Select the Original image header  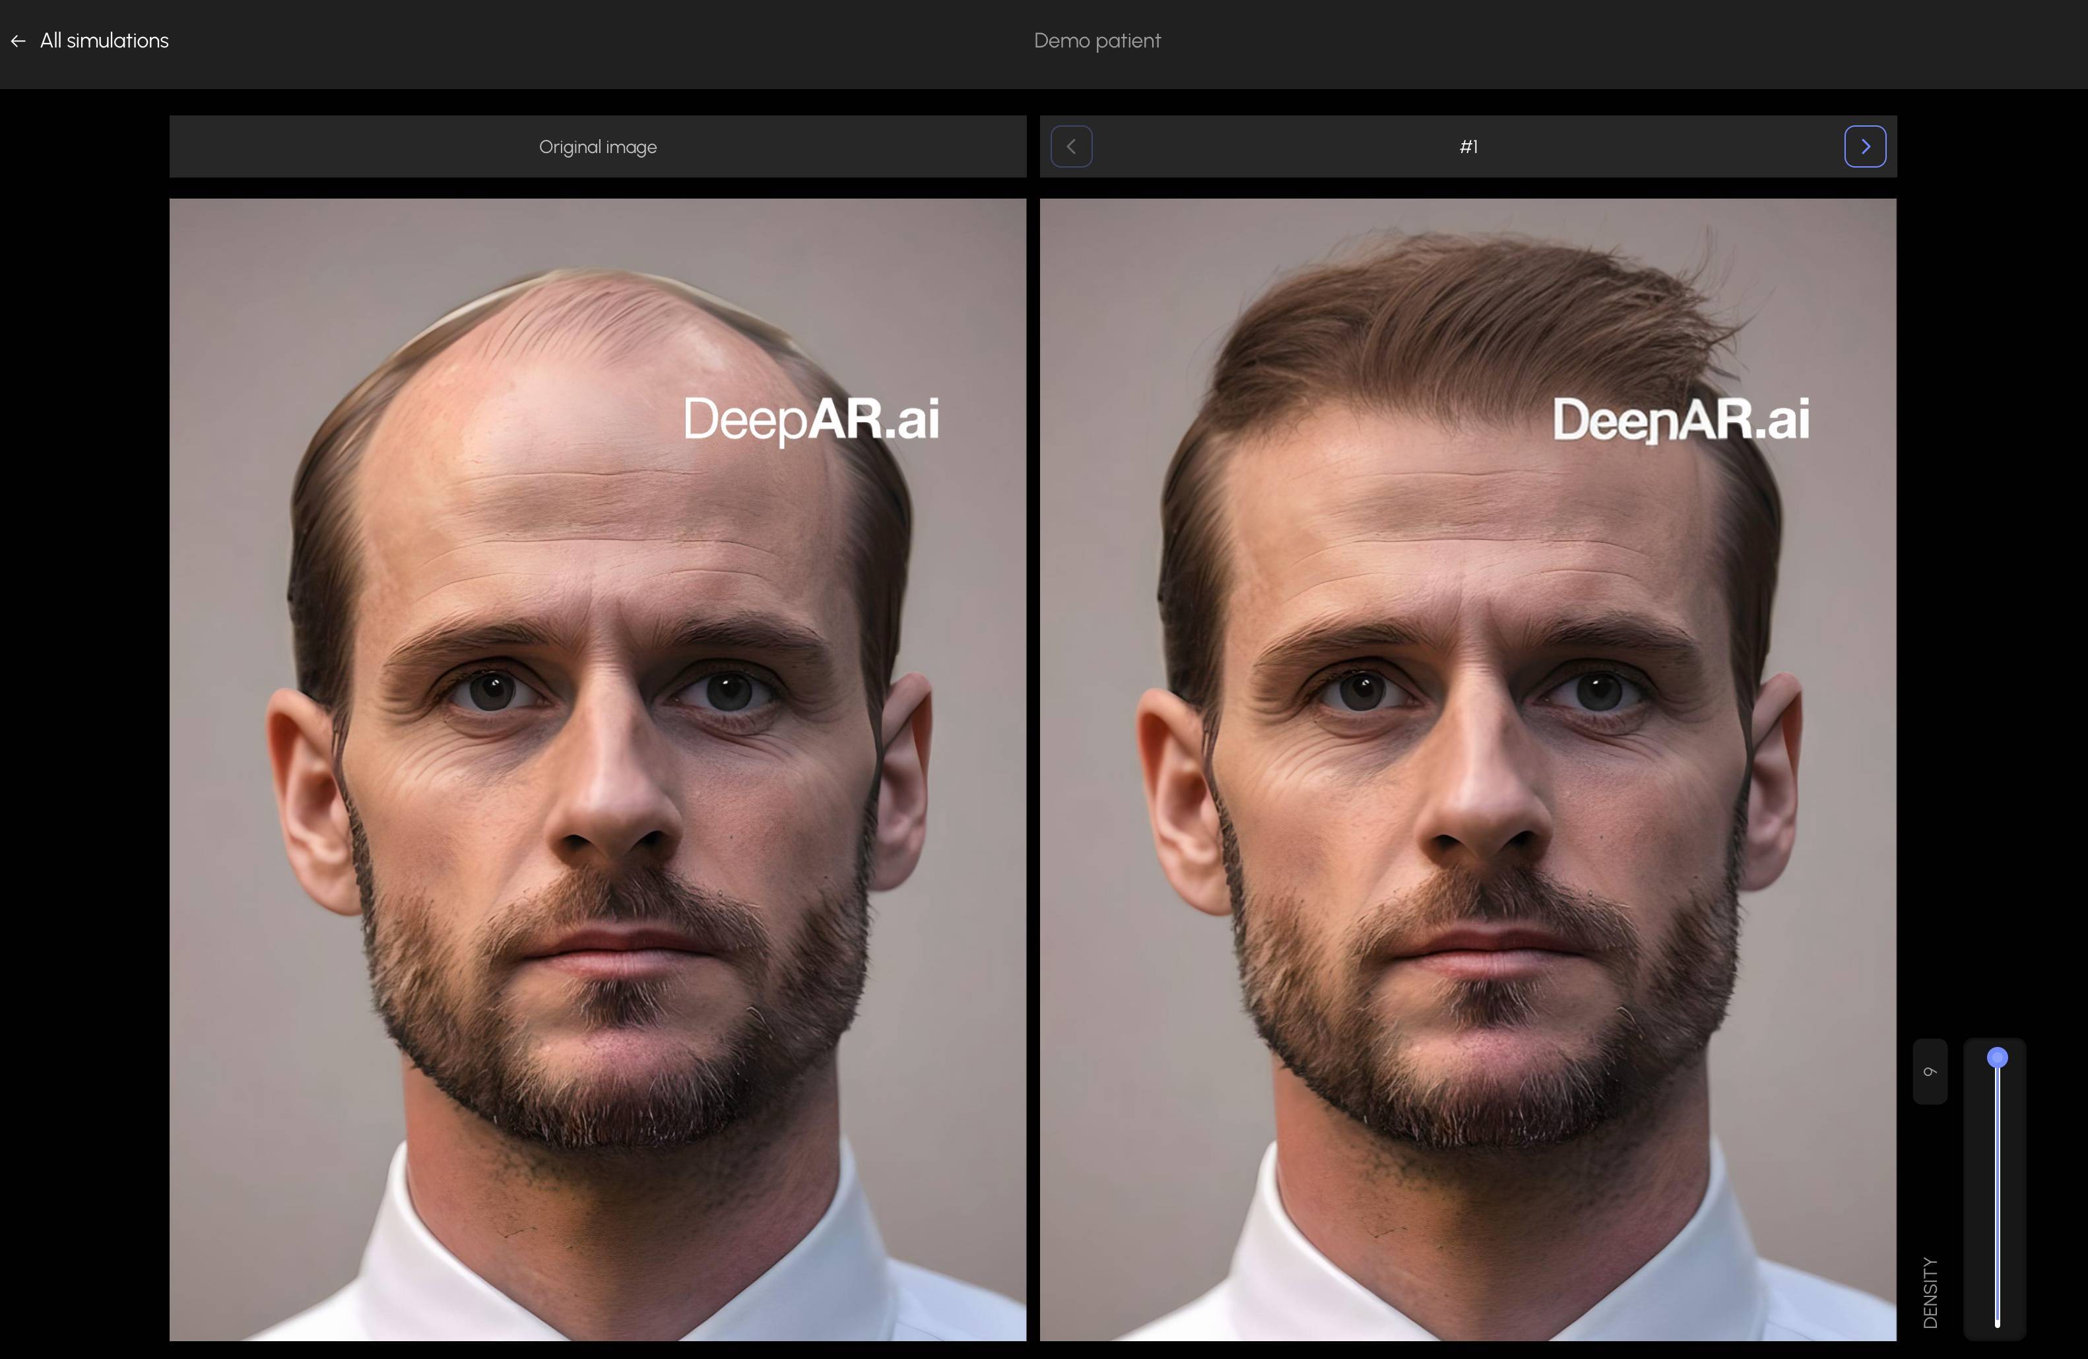click(597, 146)
